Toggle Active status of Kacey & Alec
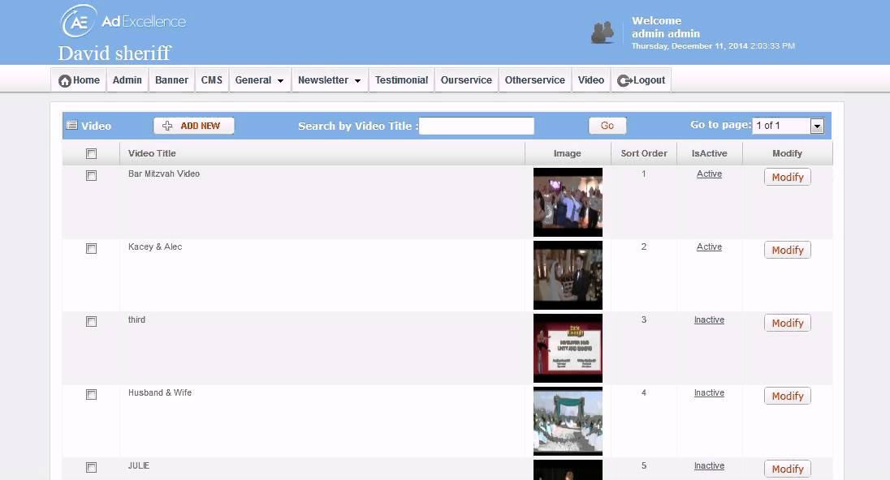The height and width of the screenshot is (480, 890). pyautogui.click(x=709, y=247)
